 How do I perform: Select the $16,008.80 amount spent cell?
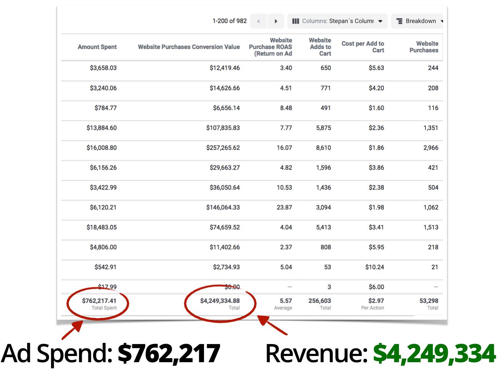coord(101,148)
